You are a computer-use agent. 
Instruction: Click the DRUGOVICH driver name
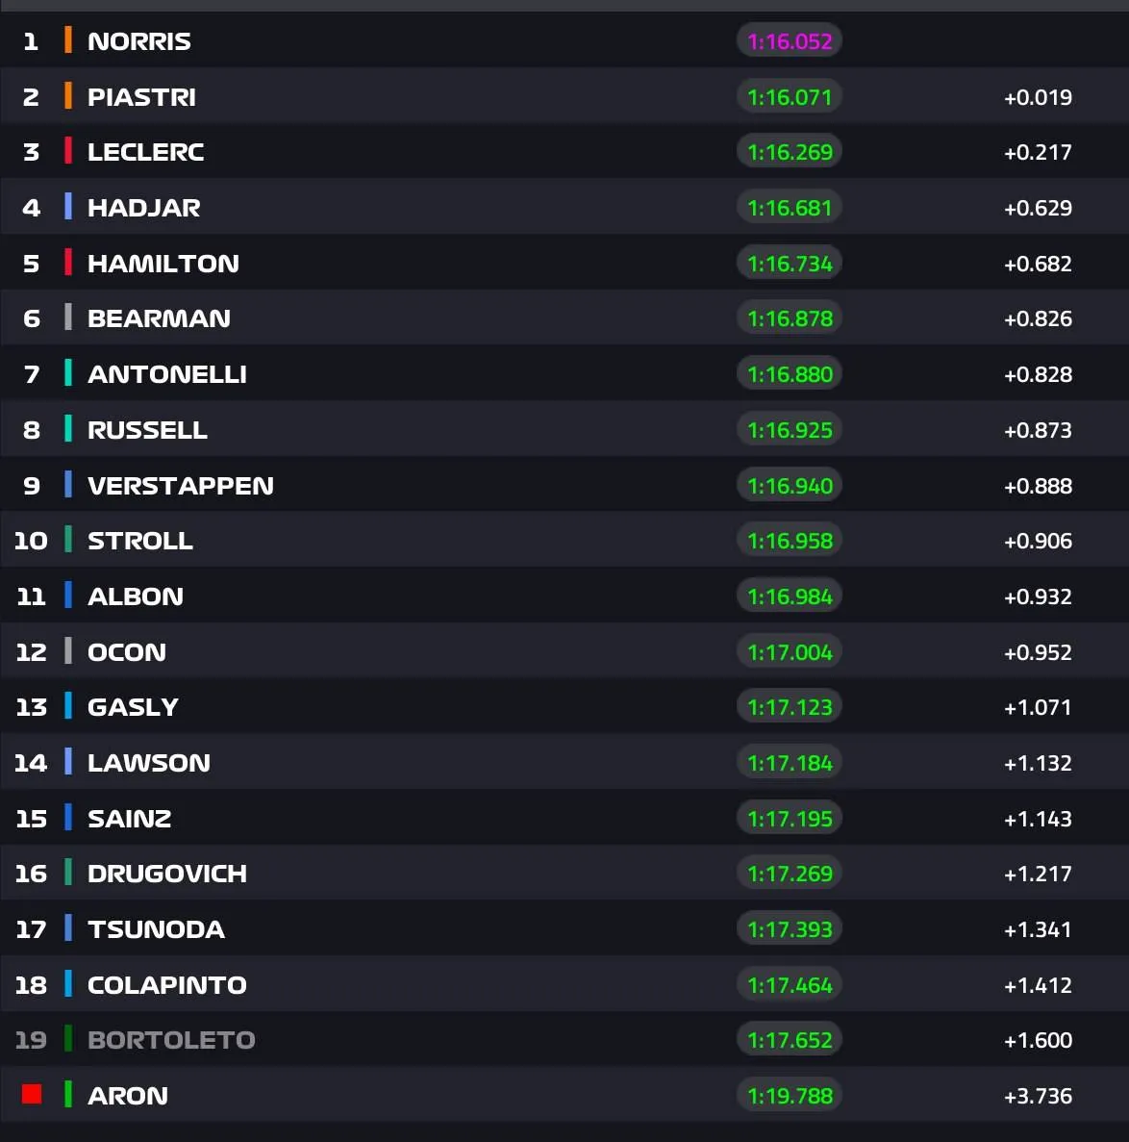[166, 874]
